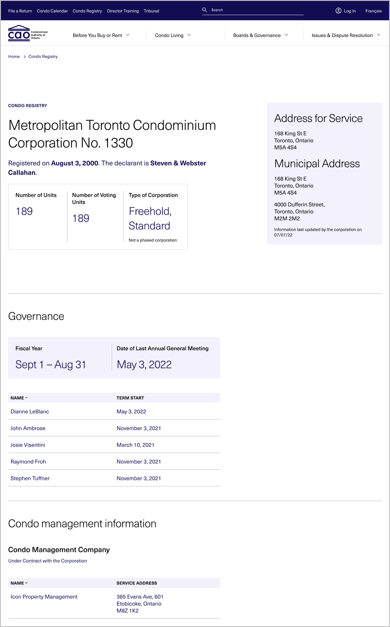This screenshot has width=390, height=627.
Task: Go to Director Training page
Action: [x=123, y=11]
